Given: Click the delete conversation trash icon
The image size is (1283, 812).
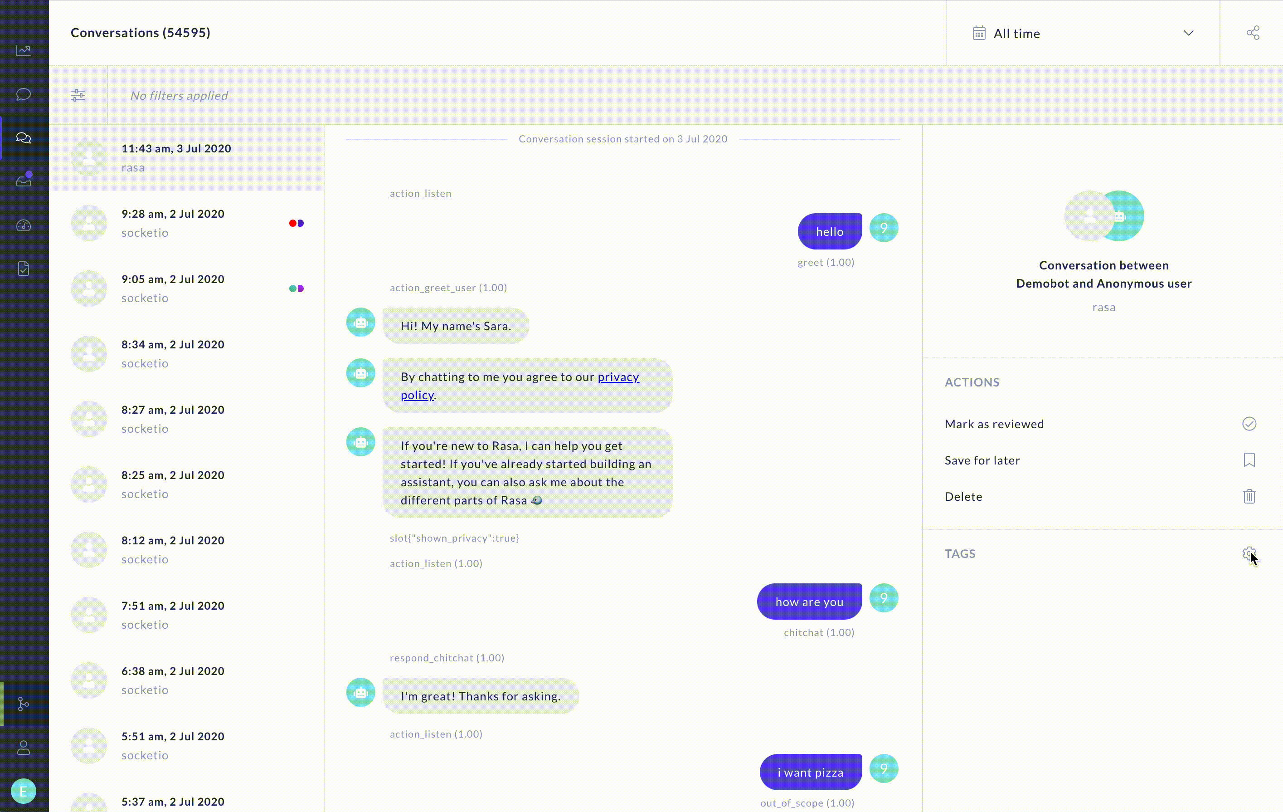Looking at the screenshot, I should point(1249,496).
